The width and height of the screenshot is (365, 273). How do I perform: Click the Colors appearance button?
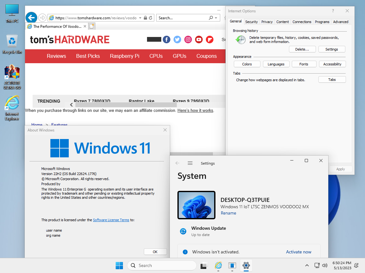[247, 64]
